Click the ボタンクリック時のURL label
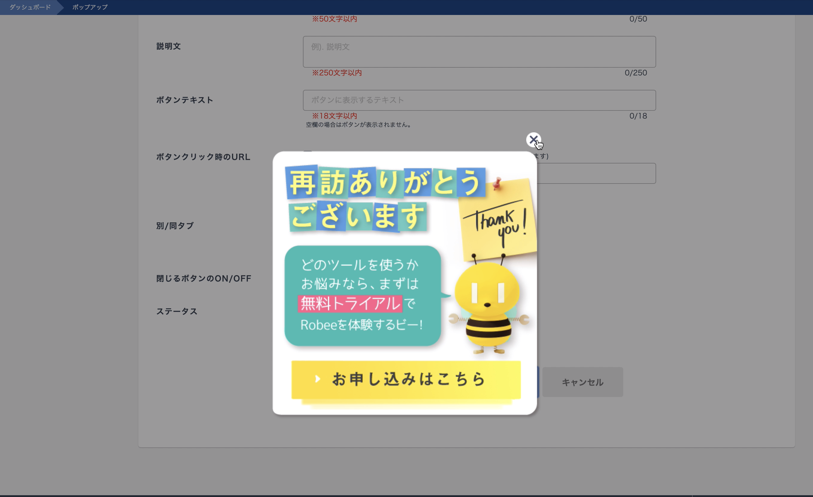Screen dimensions: 813x497 click(203, 157)
